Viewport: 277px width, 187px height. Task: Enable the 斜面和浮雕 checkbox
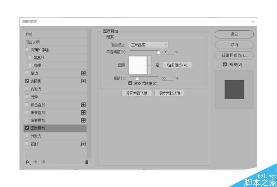point(27,49)
